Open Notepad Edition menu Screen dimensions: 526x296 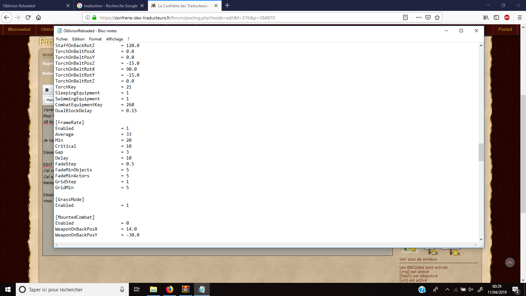click(78, 39)
